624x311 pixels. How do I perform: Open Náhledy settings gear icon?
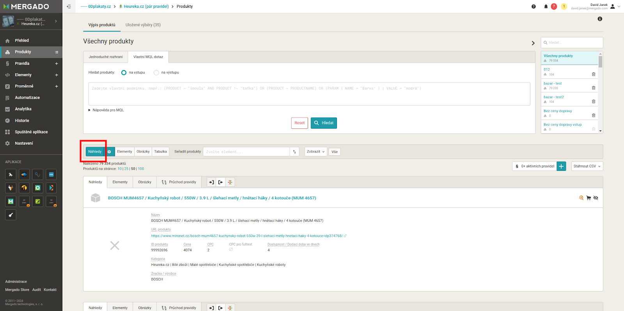click(109, 151)
